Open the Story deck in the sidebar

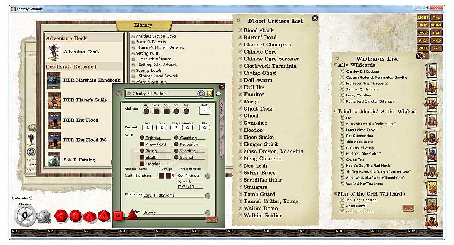pos(431,71)
